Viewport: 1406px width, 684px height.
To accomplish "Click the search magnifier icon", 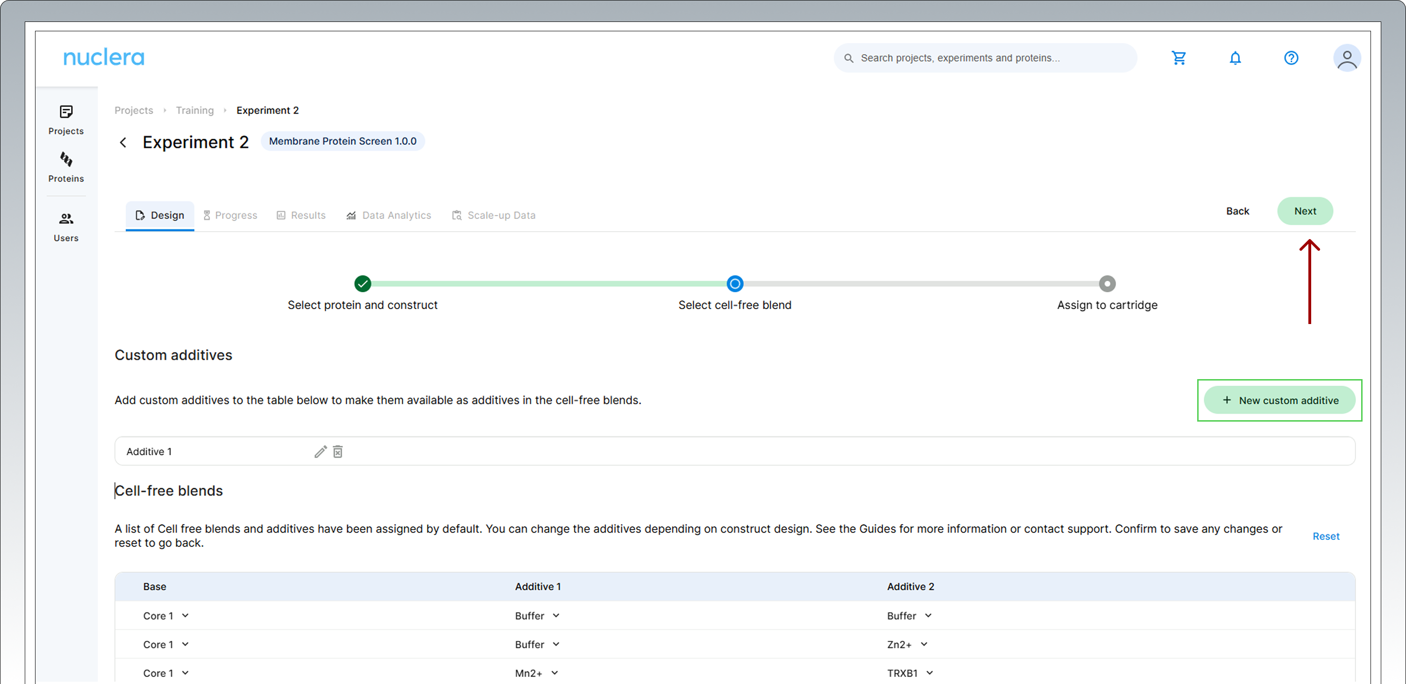I will (849, 58).
